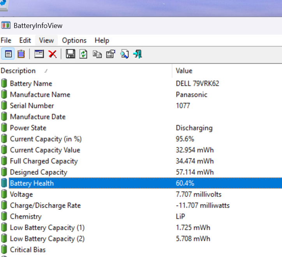Click the battery icon beside Charge/Discharge Rate
This screenshot has height=257, width=282.
click(x=4, y=205)
